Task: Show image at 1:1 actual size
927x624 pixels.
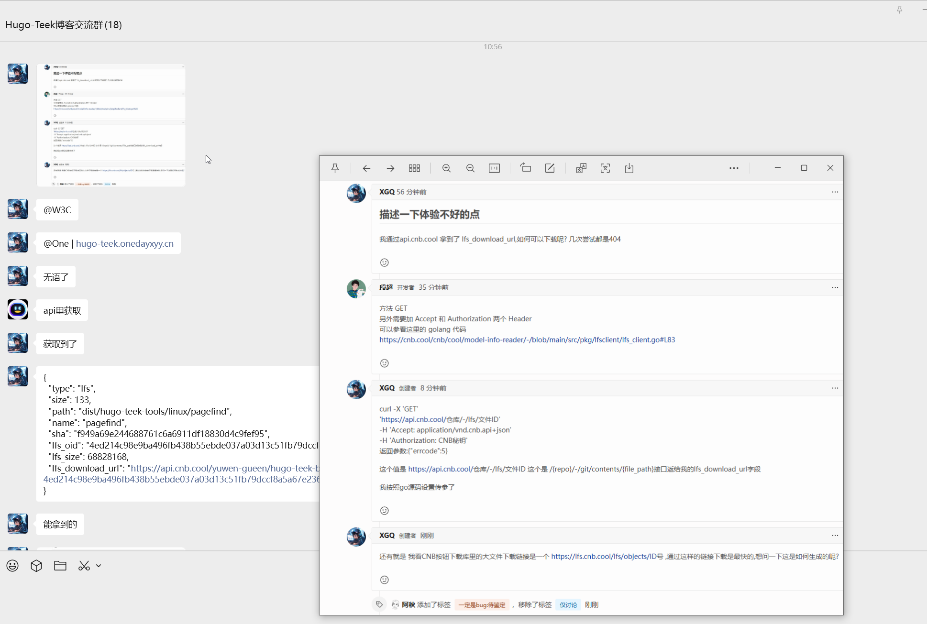Action: pyautogui.click(x=494, y=168)
